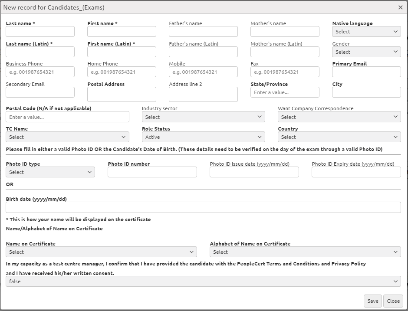Click the Photo ID Expiry date field
408x311 pixels.
[356, 172]
